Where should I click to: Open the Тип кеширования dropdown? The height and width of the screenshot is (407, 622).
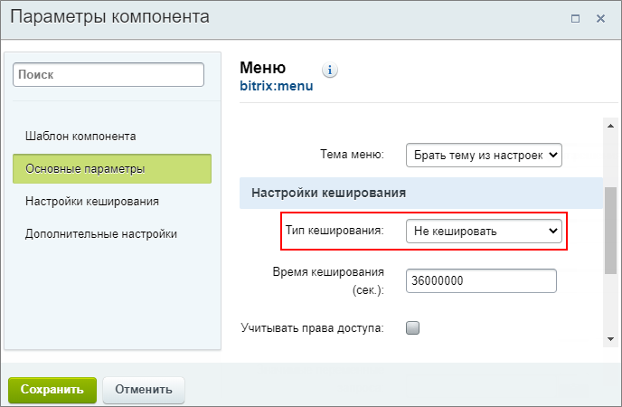pos(484,231)
